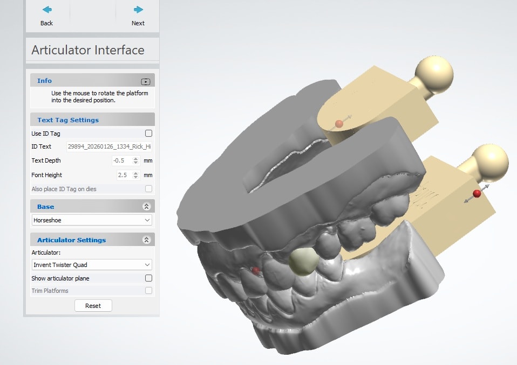Decrease Font Height with down arrow

135,177
